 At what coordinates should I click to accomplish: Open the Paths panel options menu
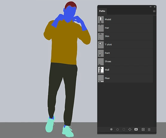pyautogui.click(x=154, y=11)
